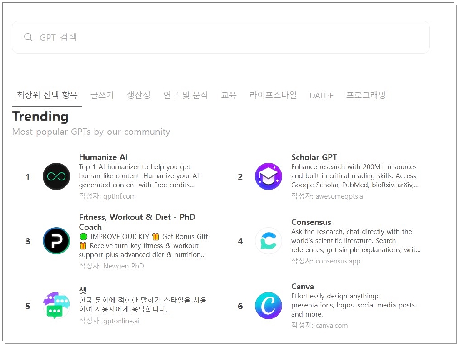Click rank number 4 beside Consensus
Image resolution: width=459 pixels, height=346 pixels.
coord(240,241)
